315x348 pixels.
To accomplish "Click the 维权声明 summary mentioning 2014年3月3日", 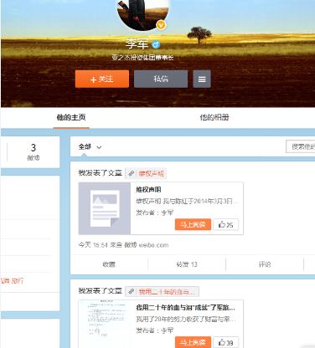I will [187, 201].
